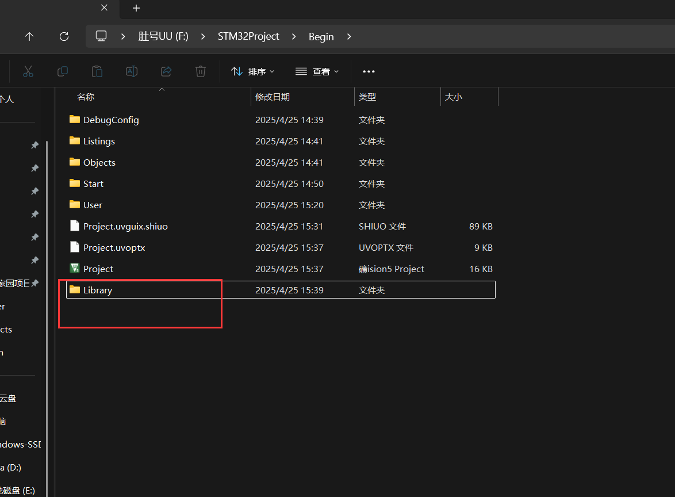Image resolution: width=675 pixels, height=497 pixels.
Task: Click the Start folder icon
Action: pos(75,183)
